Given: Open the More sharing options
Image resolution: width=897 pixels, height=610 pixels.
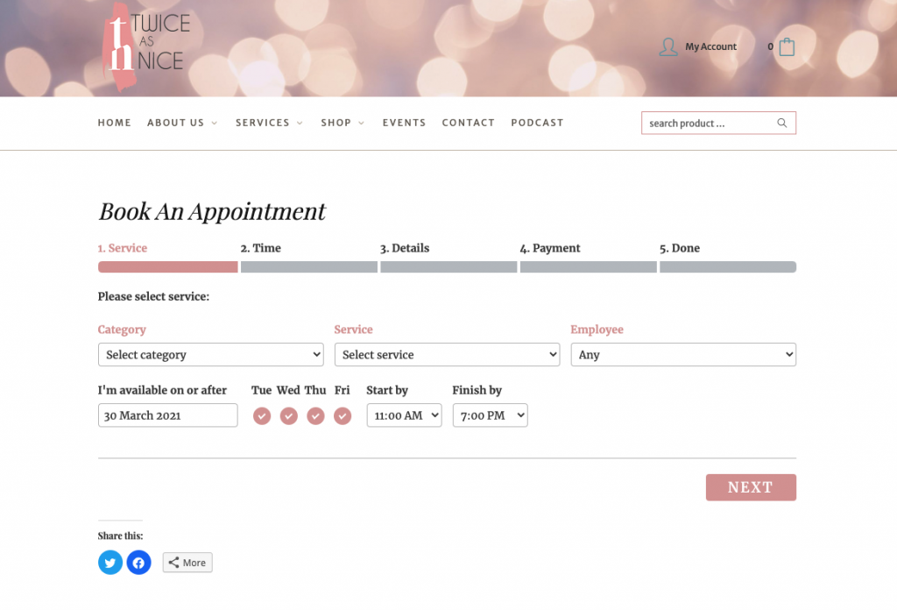Looking at the screenshot, I should 187,563.
